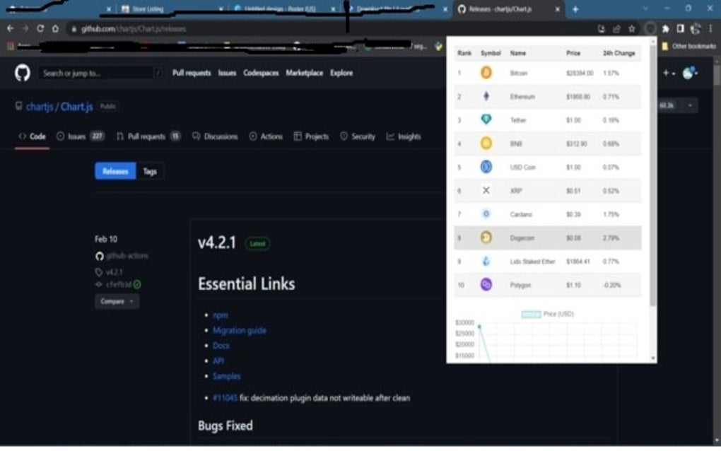Open the Chrome three-dot menu
This screenshot has height=451, width=721.
[x=710, y=28]
